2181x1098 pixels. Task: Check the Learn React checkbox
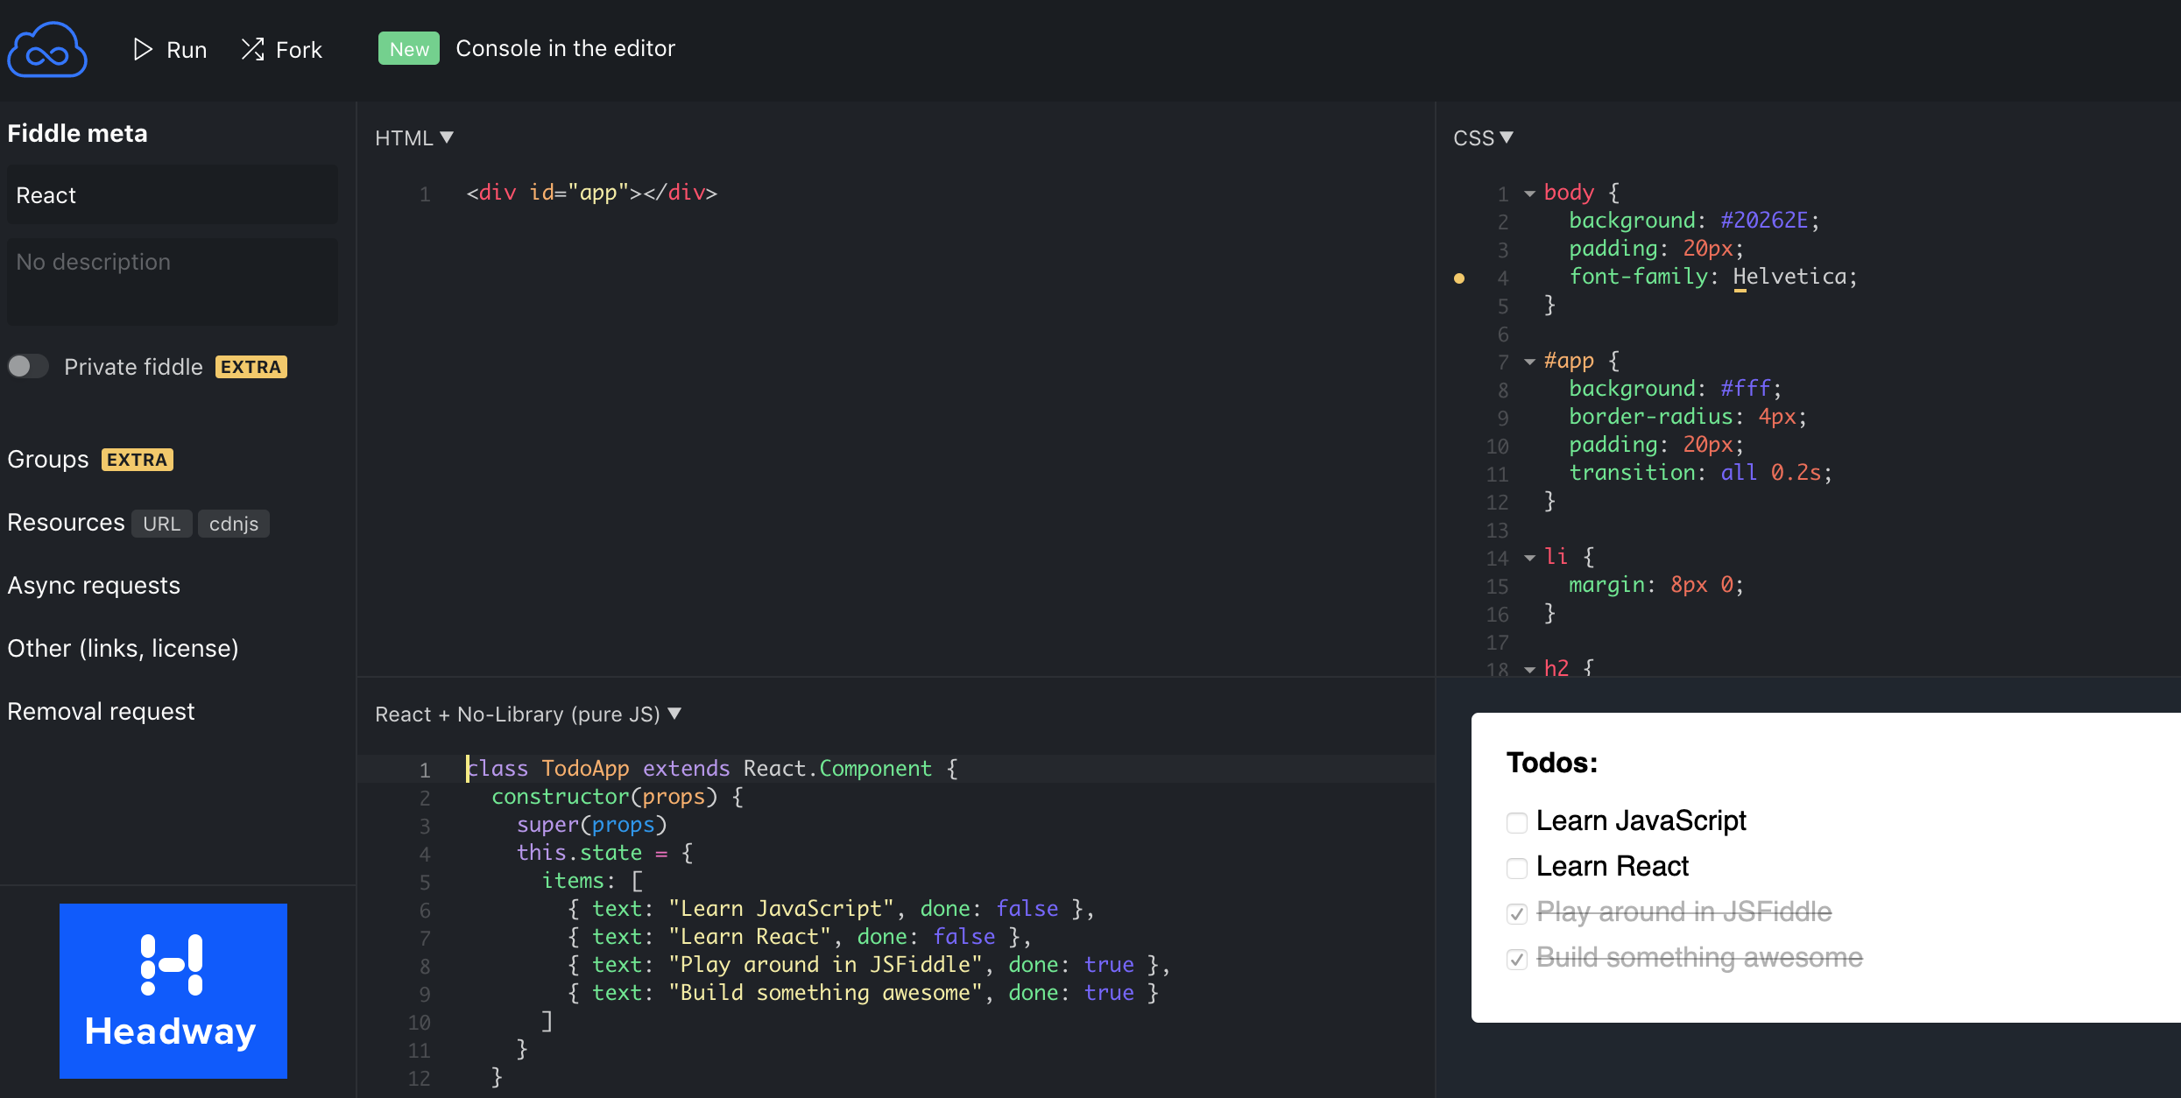tap(1517, 868)
